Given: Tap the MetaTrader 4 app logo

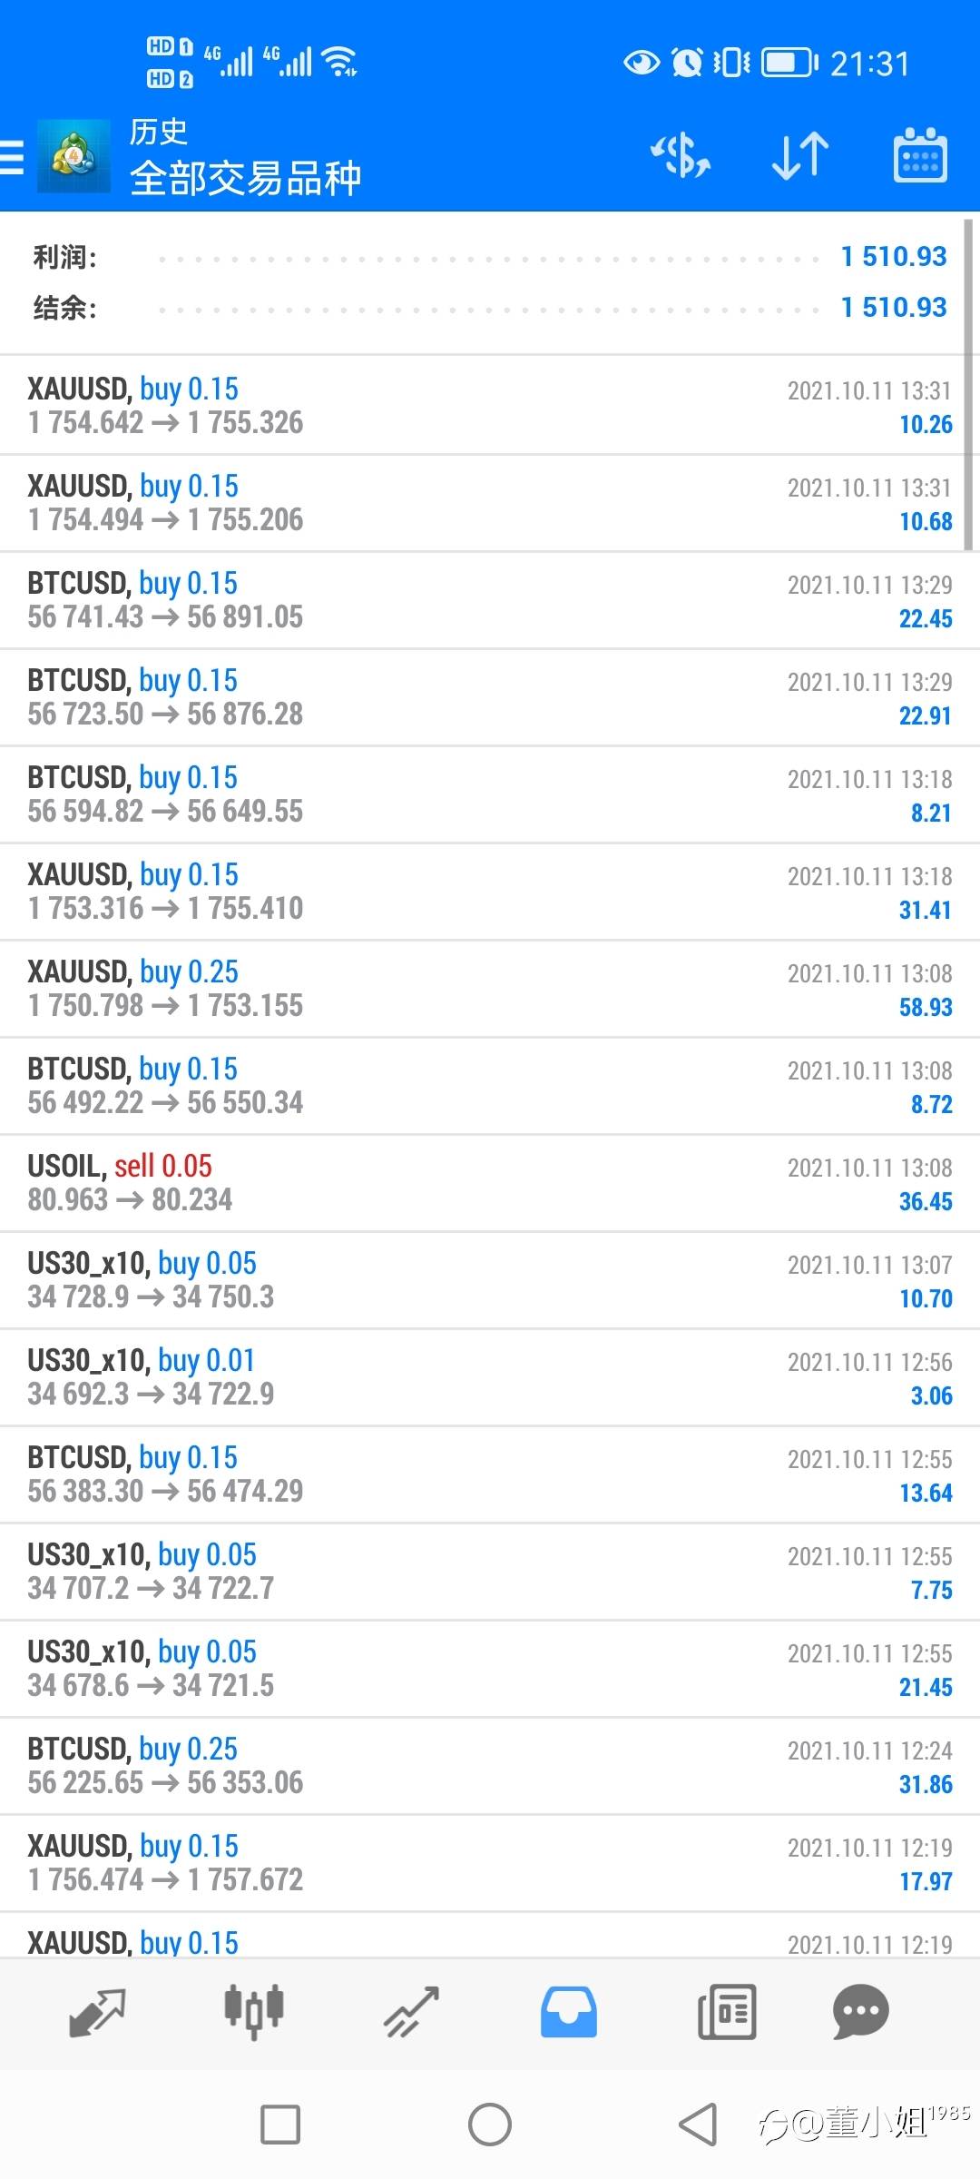Looking at the screenshot, I should 73,156.
